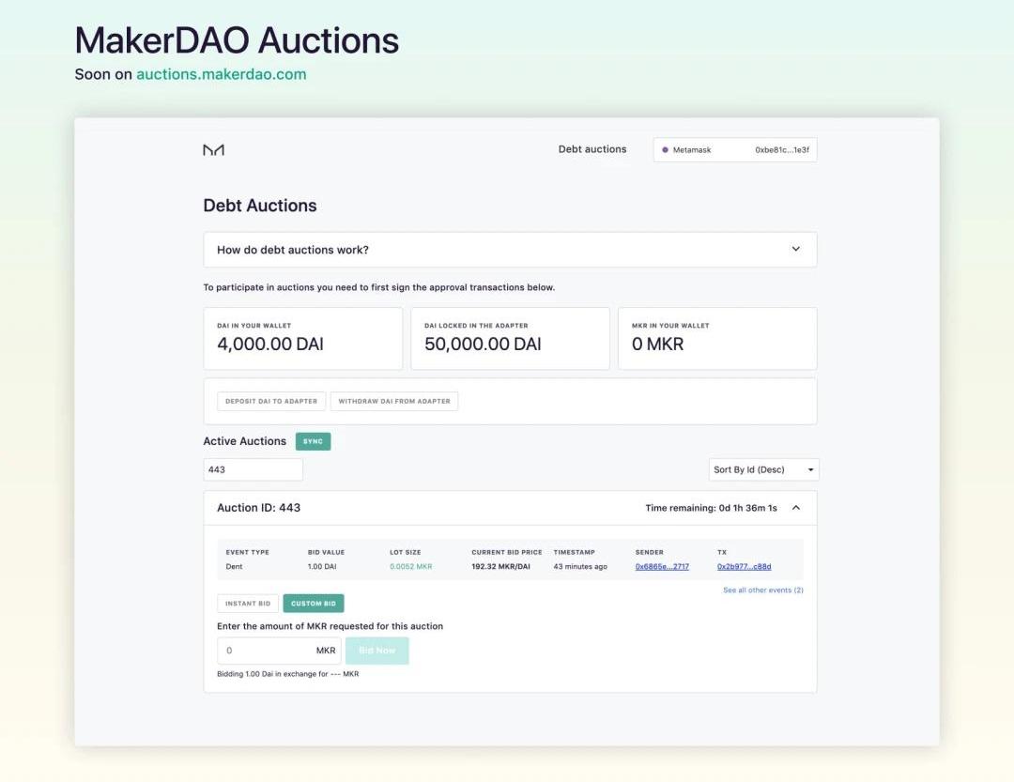Select the Instant Bid tab
The height and width of the screenshot is (782, 1014).
(x=248, y=604)
